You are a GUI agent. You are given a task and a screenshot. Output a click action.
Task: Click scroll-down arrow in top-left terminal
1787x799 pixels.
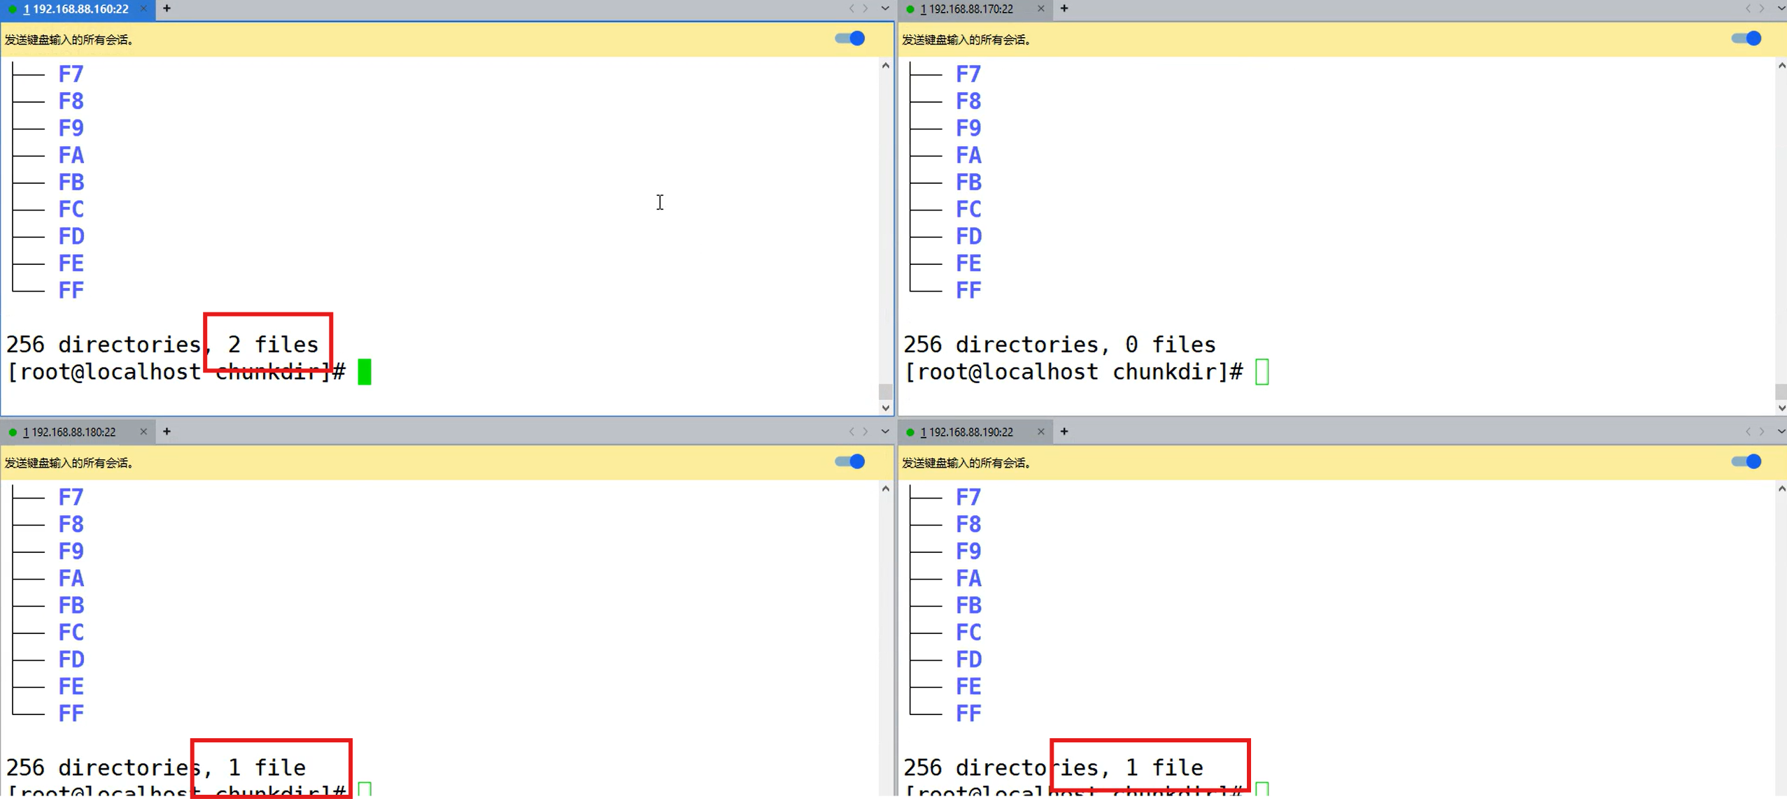885,408
